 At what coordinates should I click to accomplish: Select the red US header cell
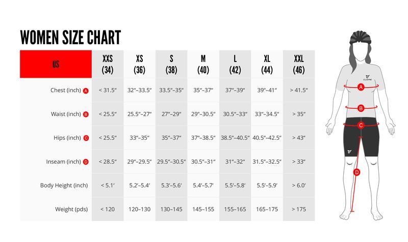(x=56, y=64)
